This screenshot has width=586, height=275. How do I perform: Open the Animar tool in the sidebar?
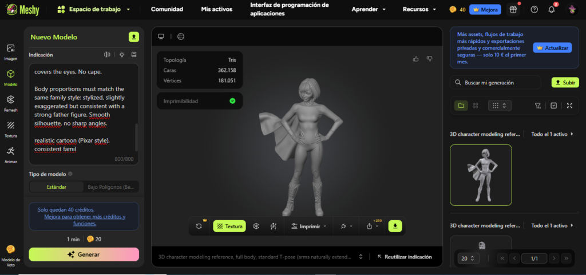point(11,155)
